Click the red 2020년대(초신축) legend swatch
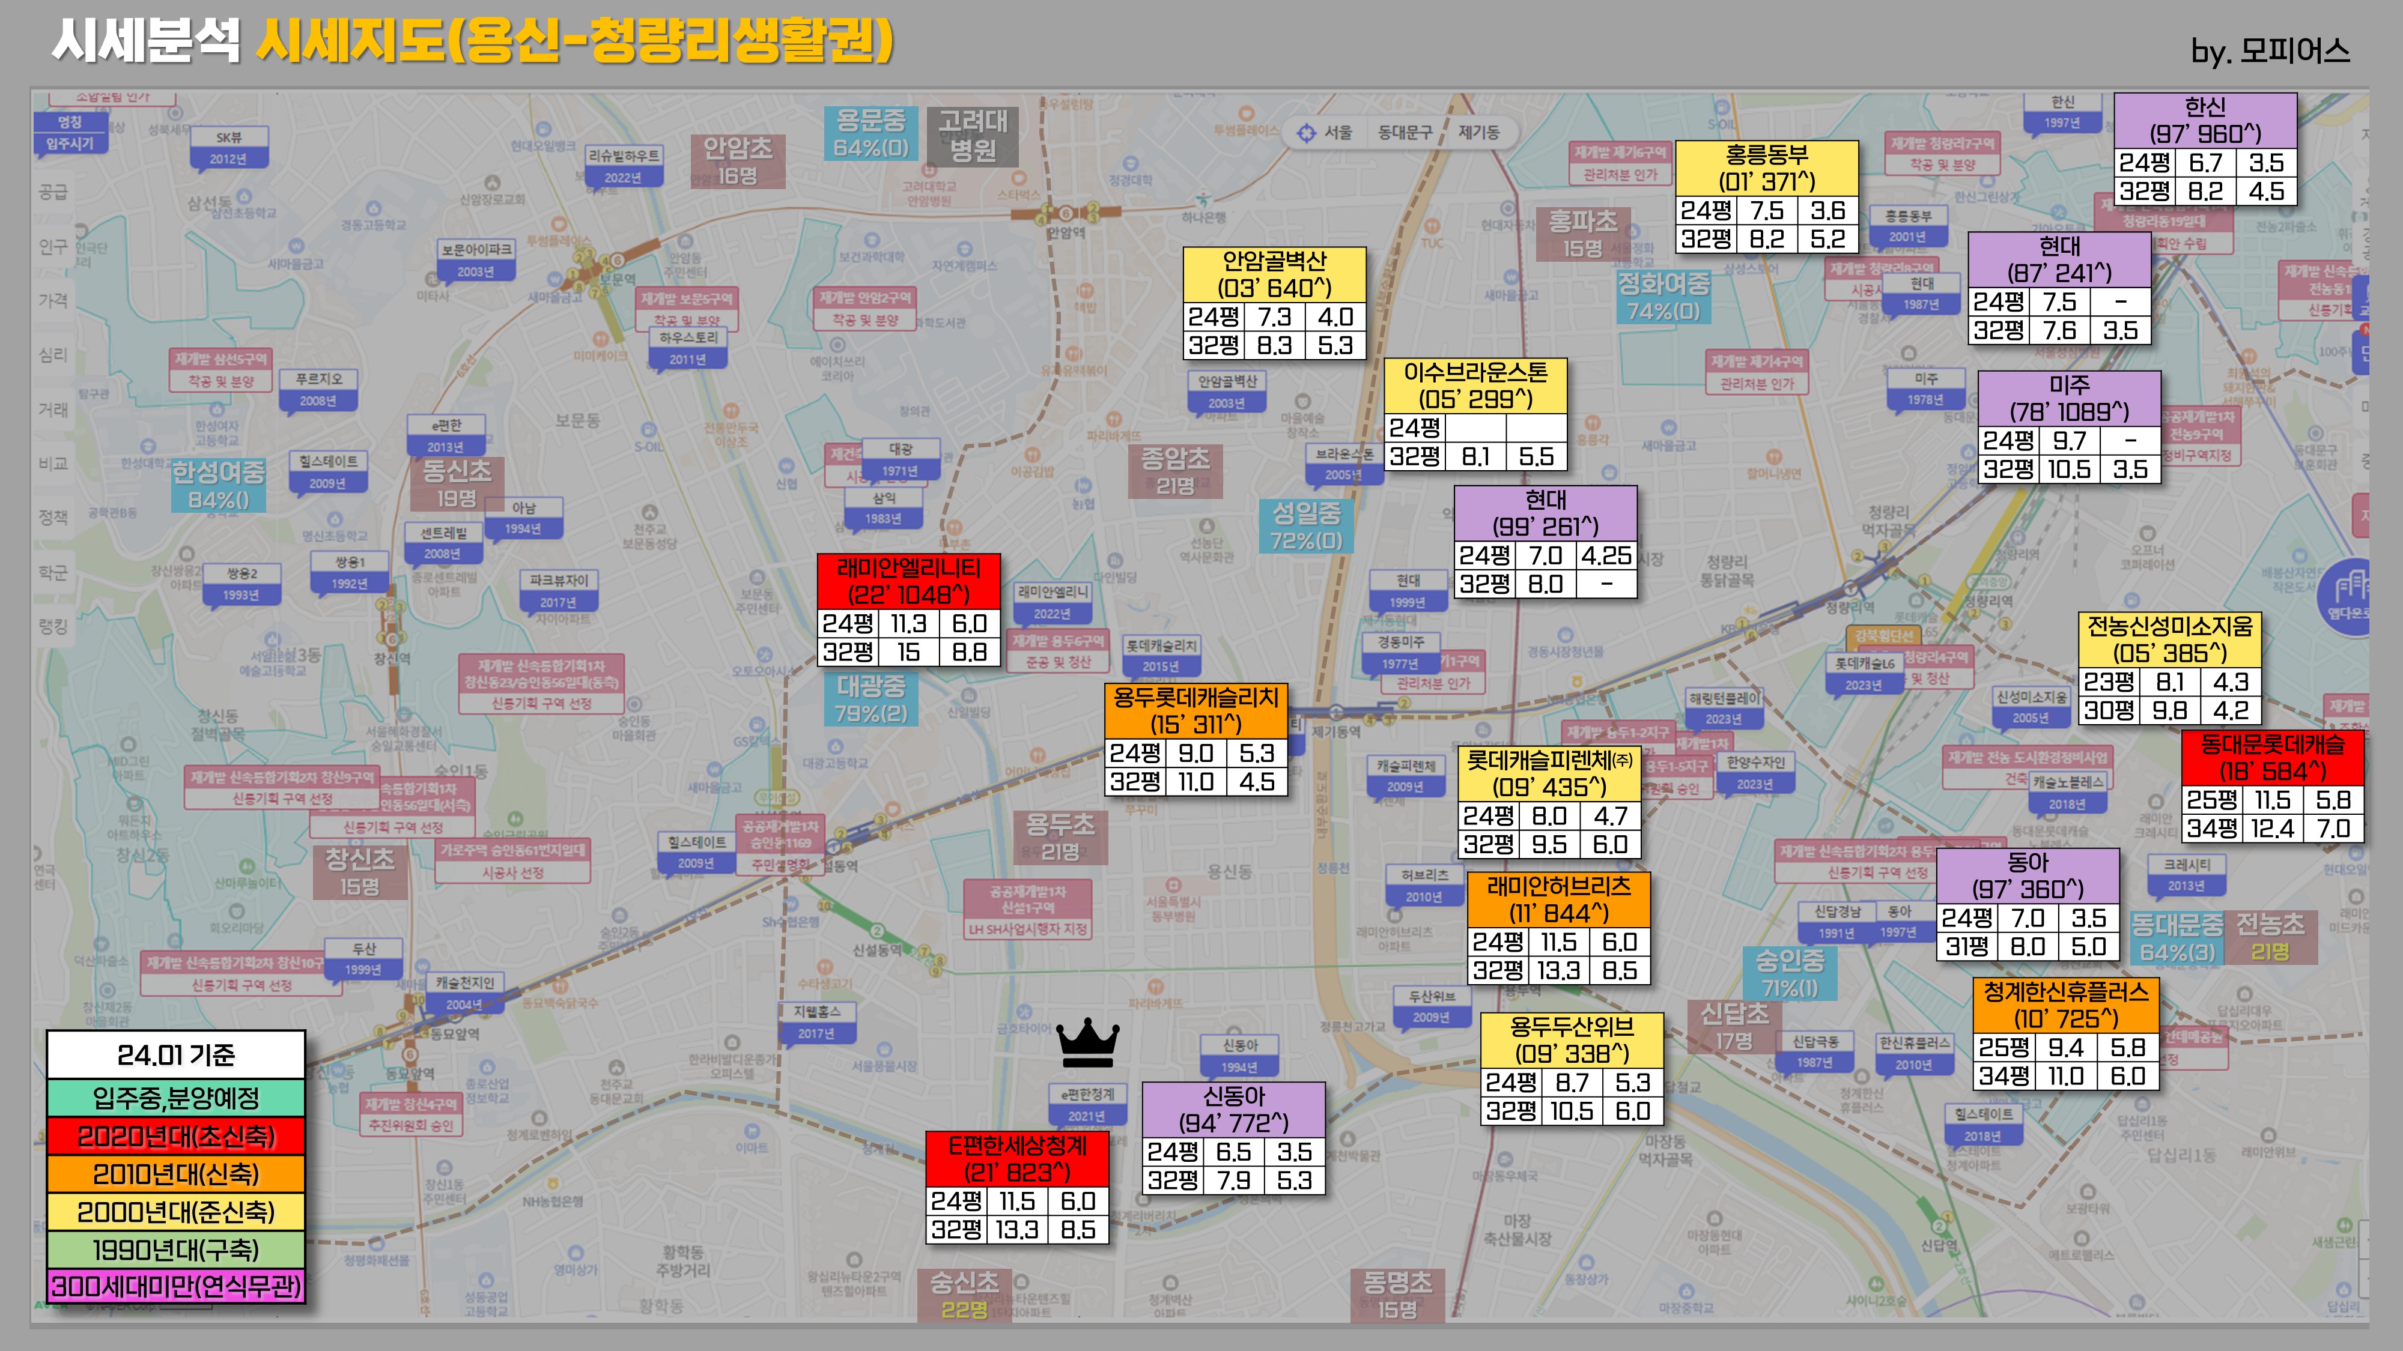Image resolution: width=2403 pixels, height=1351 pixels. coord(175,1135)
